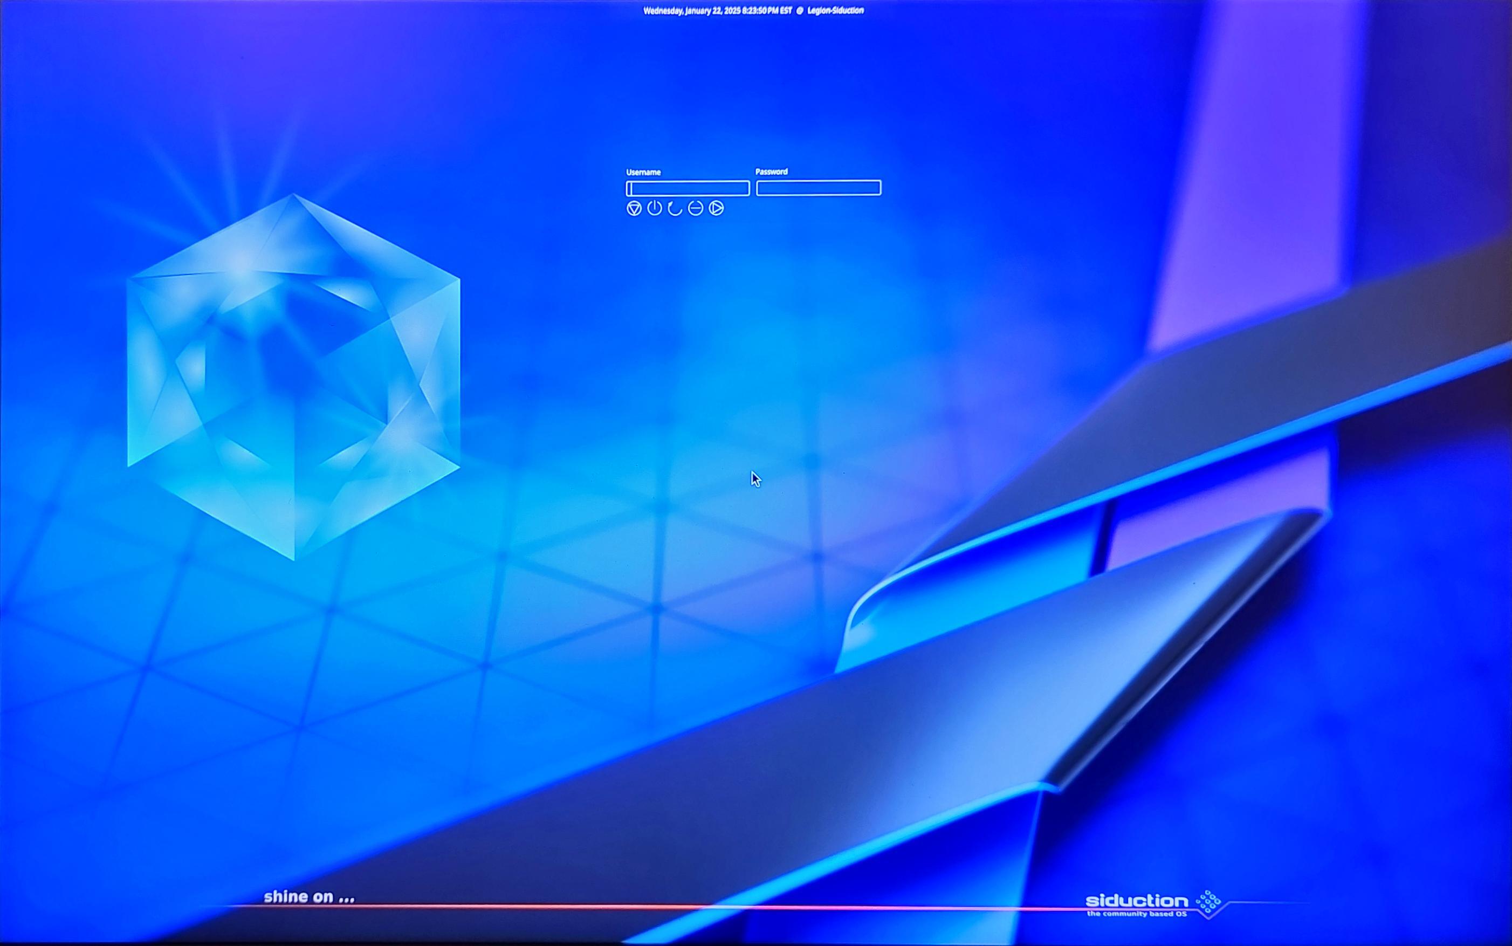
Task: Click the login play-arrow icon
Action: 716,208
